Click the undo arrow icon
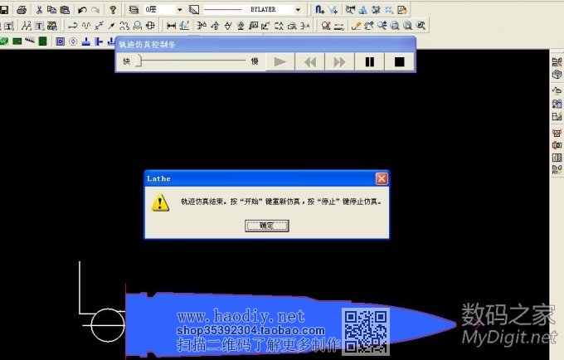 tap(81, 10)
